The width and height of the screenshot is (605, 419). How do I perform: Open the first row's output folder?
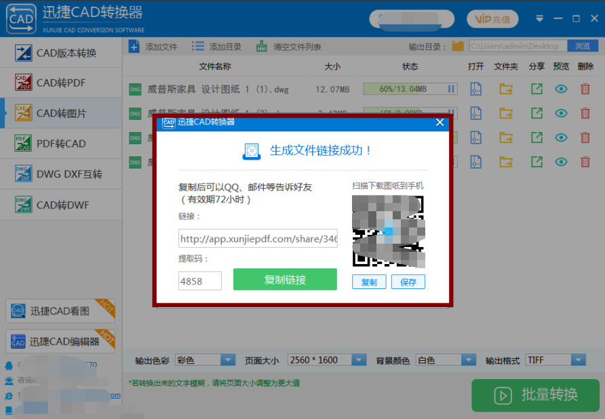point(506,89)
